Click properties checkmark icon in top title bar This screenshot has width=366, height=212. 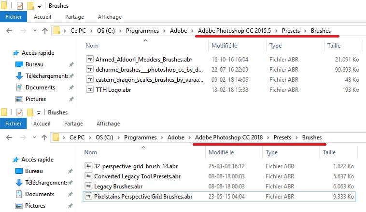click(x=20, y=6)
